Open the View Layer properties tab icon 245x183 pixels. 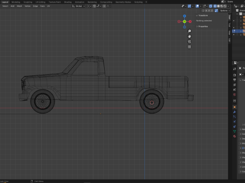[x=234, y=85]
